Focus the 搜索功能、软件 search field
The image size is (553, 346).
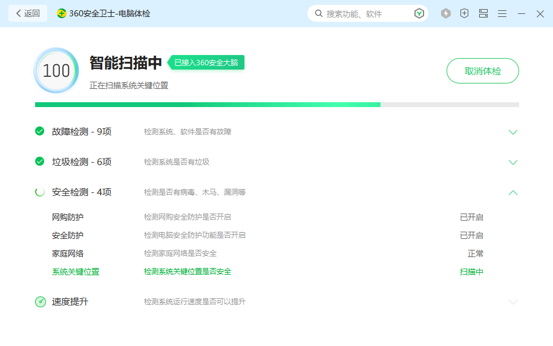pos(367,13)
